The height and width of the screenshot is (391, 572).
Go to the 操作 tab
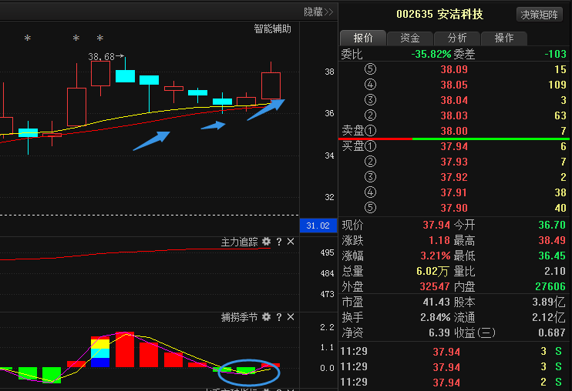(504, 38)
